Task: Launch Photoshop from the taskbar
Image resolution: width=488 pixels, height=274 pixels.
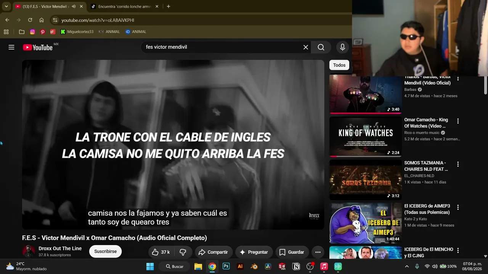Action: click(x=226, y=266)
